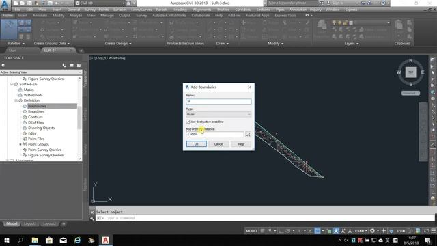Switch to the Annotate ribbon tab
This screenshot has height=246, width=437.
click(x=40, y=15)
